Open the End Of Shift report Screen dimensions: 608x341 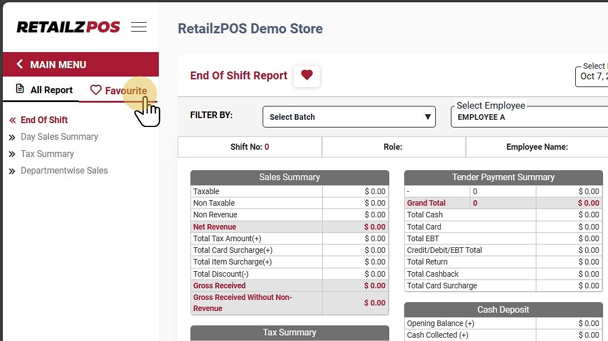coord(44,120)
